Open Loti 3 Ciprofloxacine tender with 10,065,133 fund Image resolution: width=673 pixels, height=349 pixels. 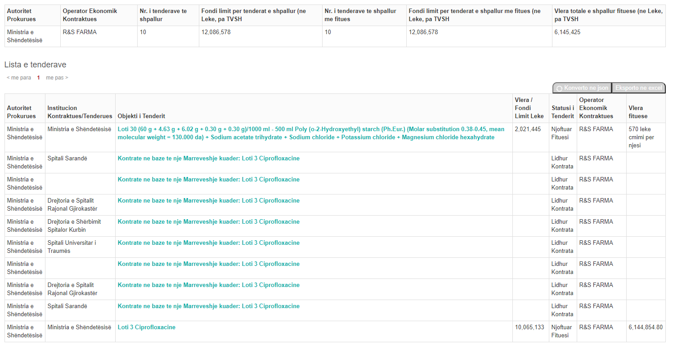(x=146, y=327)
